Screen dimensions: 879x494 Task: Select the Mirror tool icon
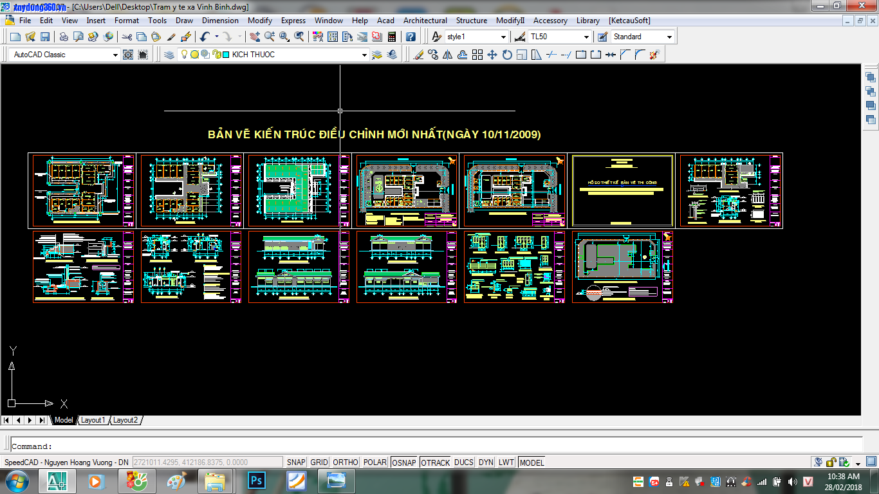tap(448, 55)
